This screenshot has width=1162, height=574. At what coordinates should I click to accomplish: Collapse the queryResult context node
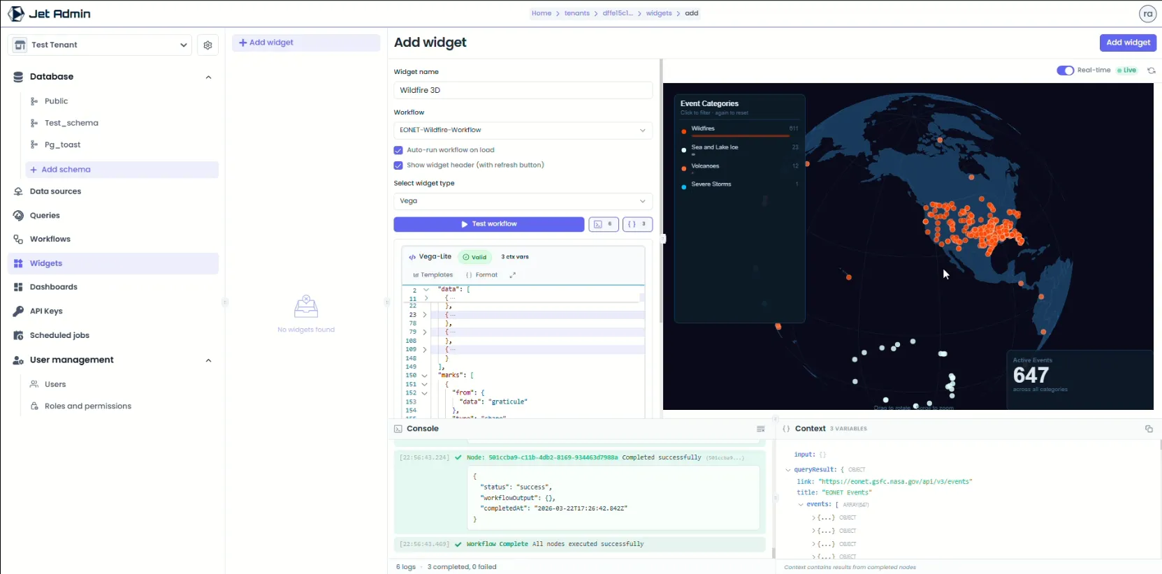click(788, 470)
